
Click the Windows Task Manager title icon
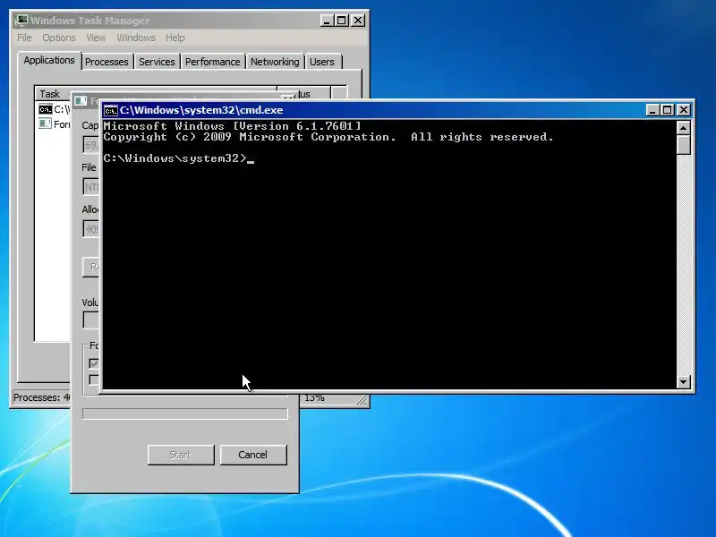coord(21,21)
